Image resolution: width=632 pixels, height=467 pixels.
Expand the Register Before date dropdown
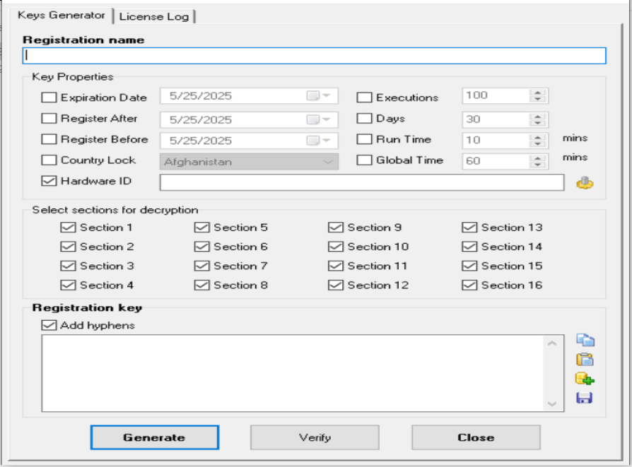point(326,140)
